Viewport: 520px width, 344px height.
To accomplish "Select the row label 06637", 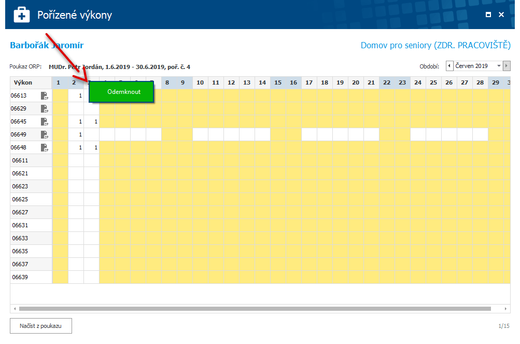I will 20,264.
